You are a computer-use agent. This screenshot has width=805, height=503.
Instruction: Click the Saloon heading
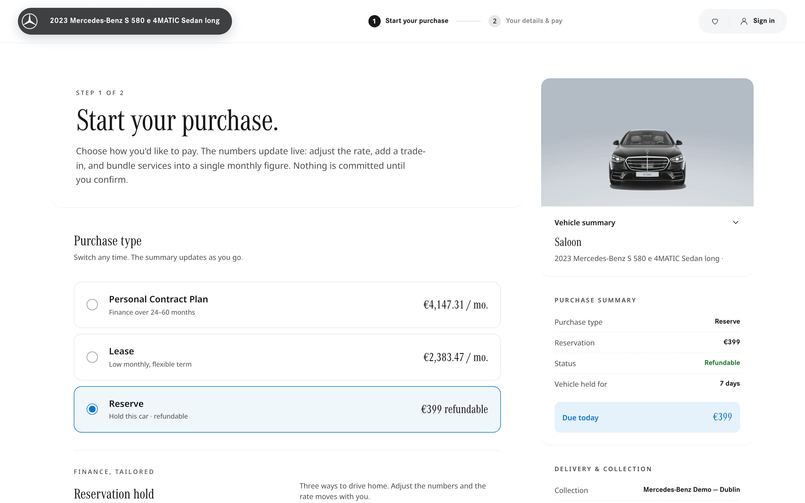click(x=568, y=242)
